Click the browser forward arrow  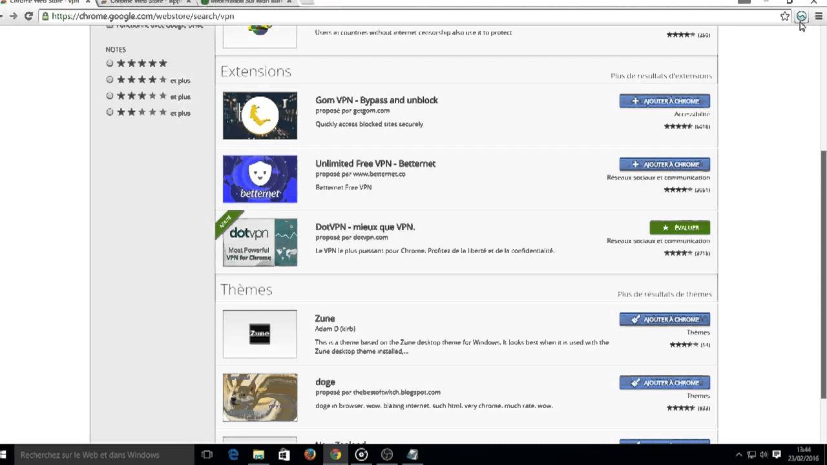[x=12, y=16]
